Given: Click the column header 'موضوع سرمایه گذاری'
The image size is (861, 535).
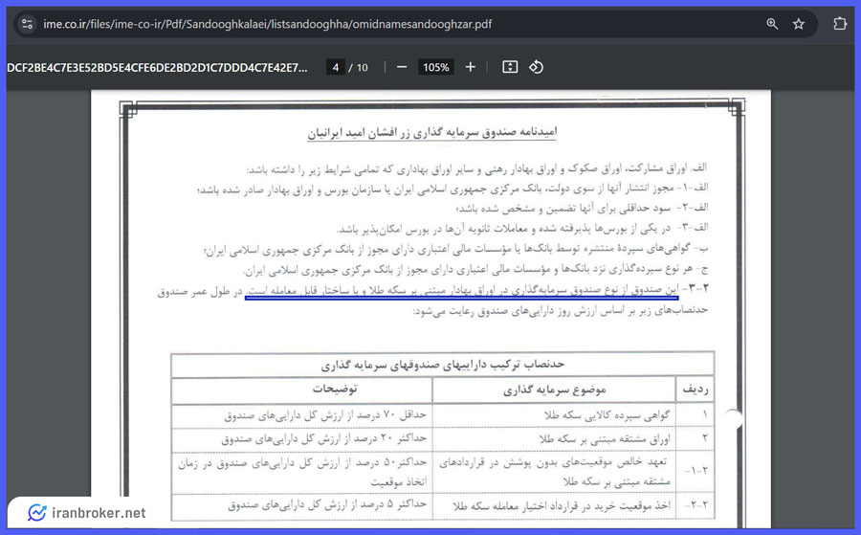Looking at the screenshot, I should pos(554,390).
